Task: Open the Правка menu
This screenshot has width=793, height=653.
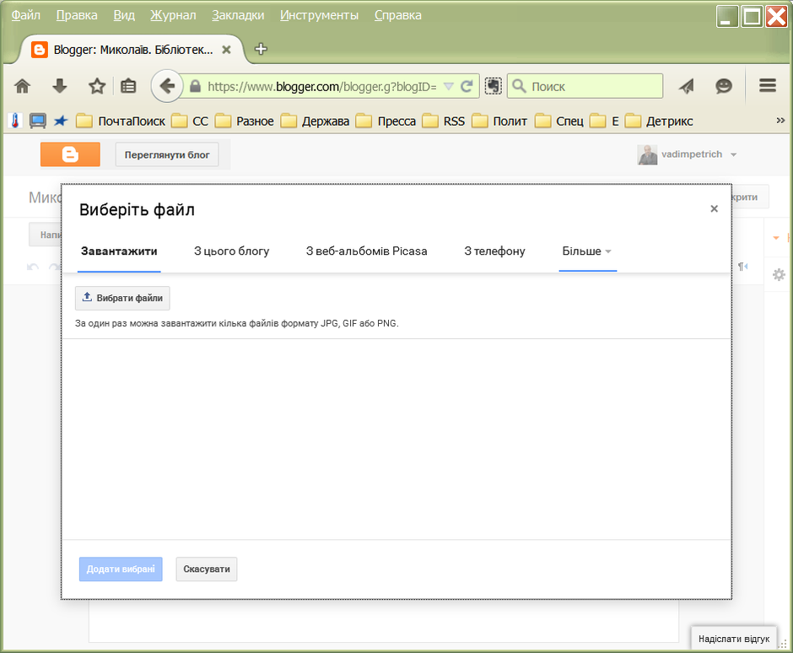Action: click(x=77, y=15)
